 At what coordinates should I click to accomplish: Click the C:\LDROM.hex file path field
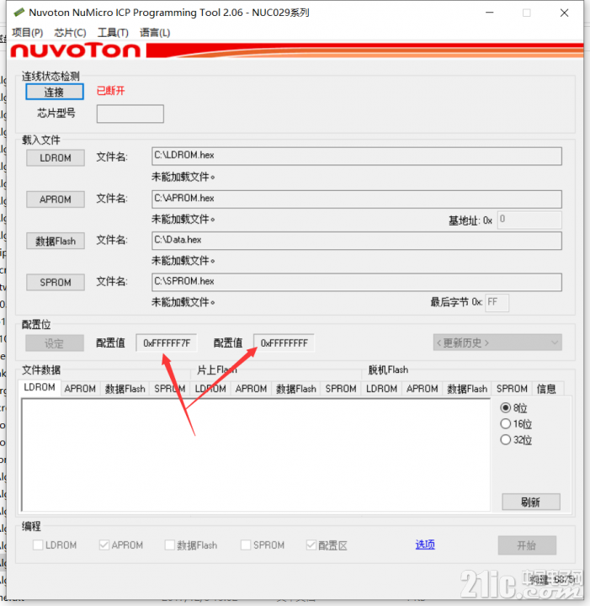pyautogui.click(x=357, y=156)
